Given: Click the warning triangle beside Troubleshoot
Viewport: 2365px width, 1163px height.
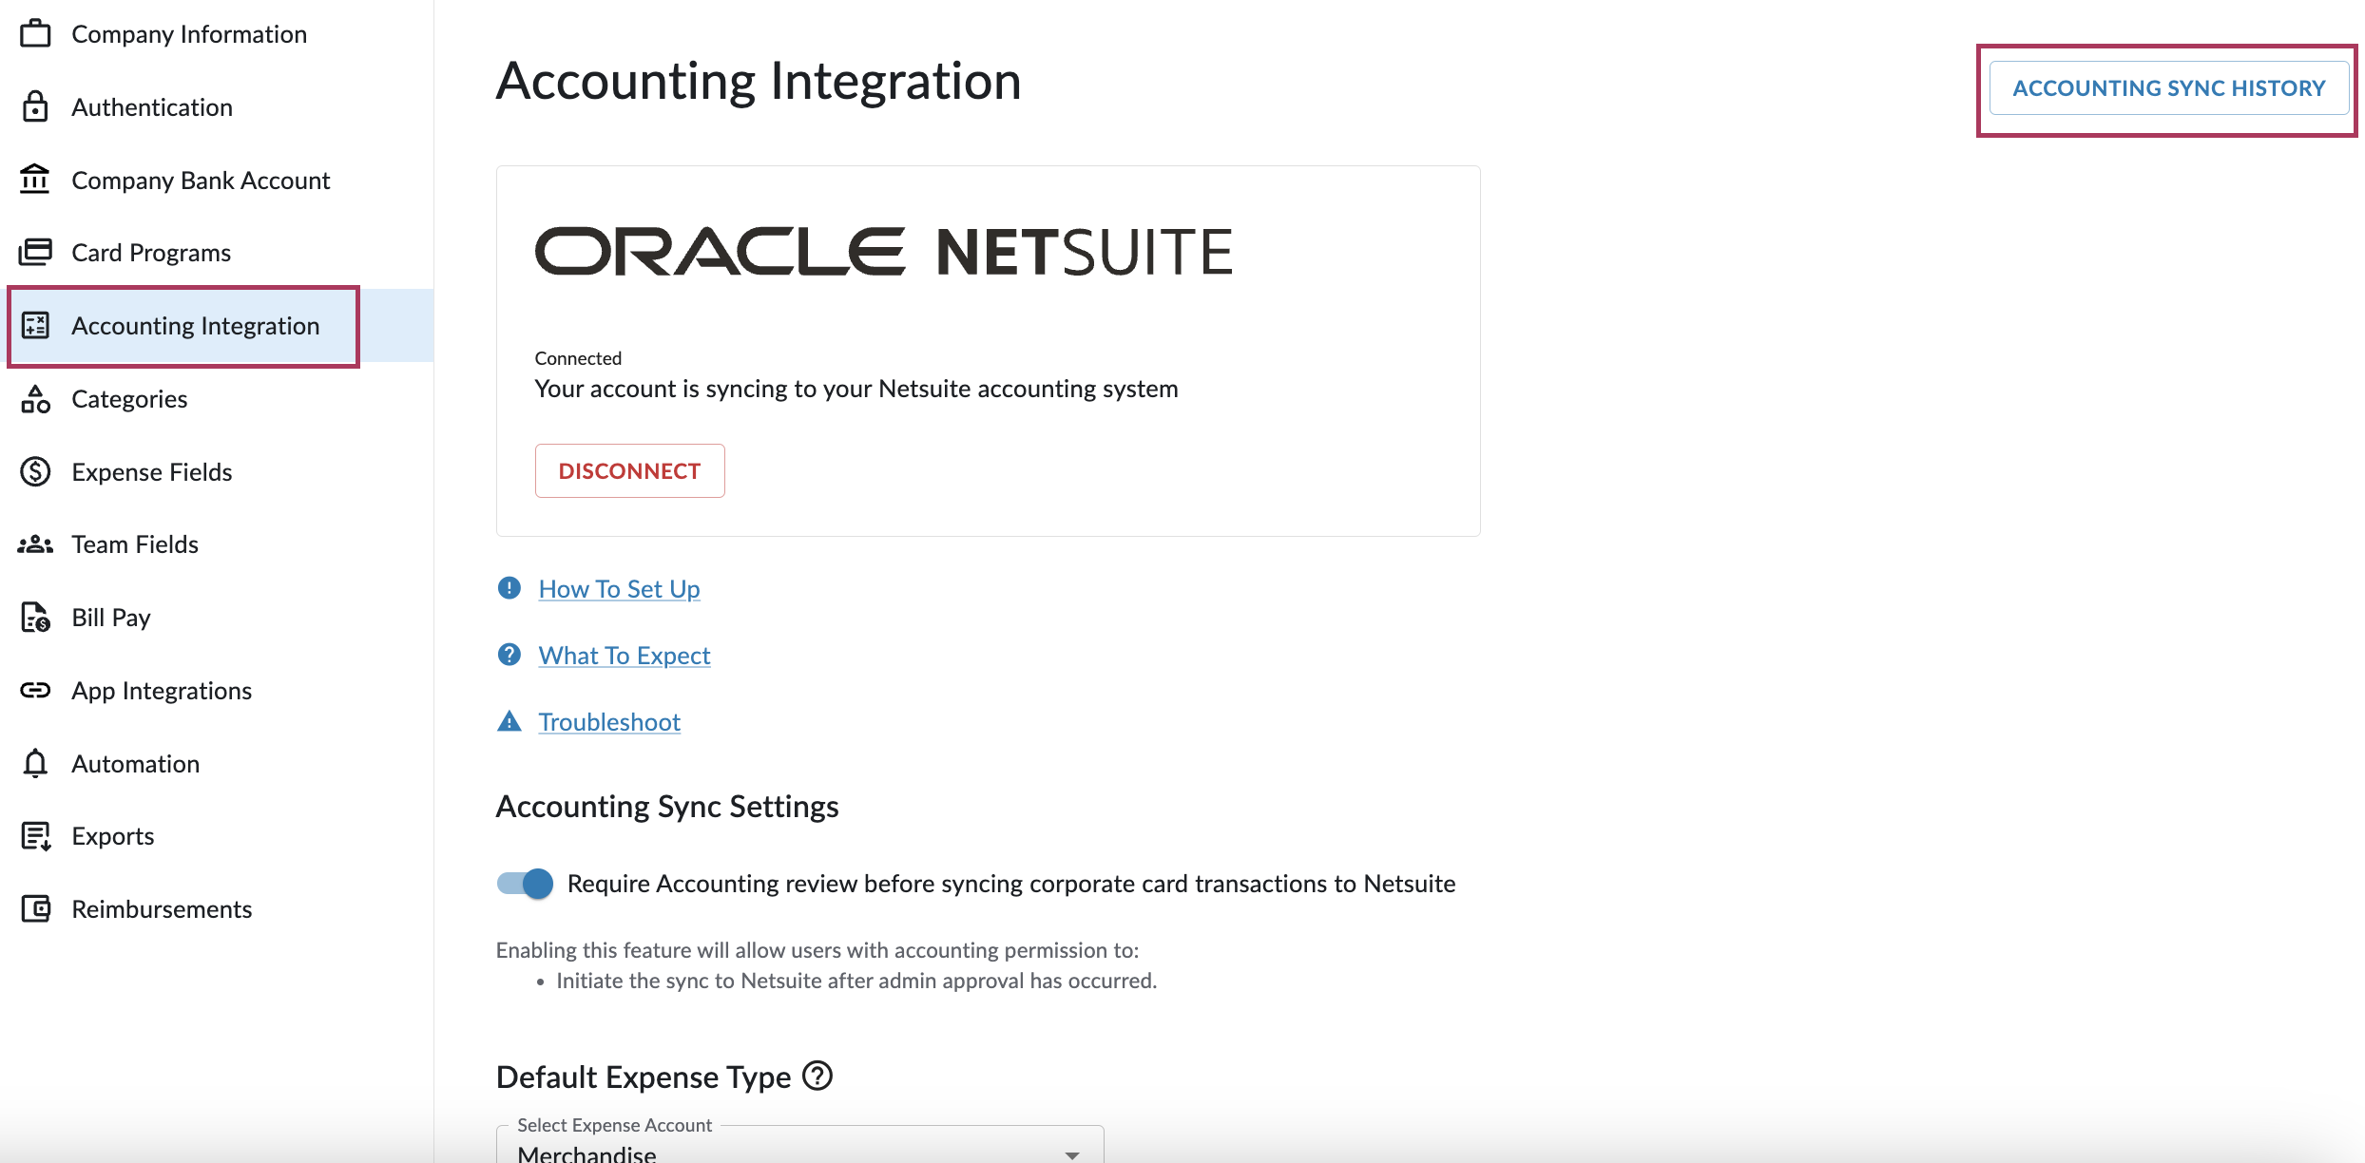Looking at the screenshot, I should tap(510, 721).
